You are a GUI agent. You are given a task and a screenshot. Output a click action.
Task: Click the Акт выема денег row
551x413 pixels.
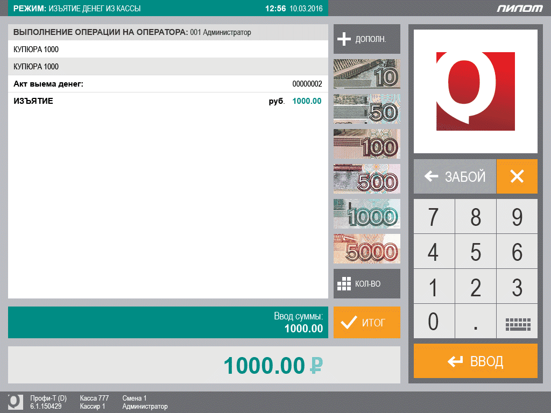pos(168,83)
